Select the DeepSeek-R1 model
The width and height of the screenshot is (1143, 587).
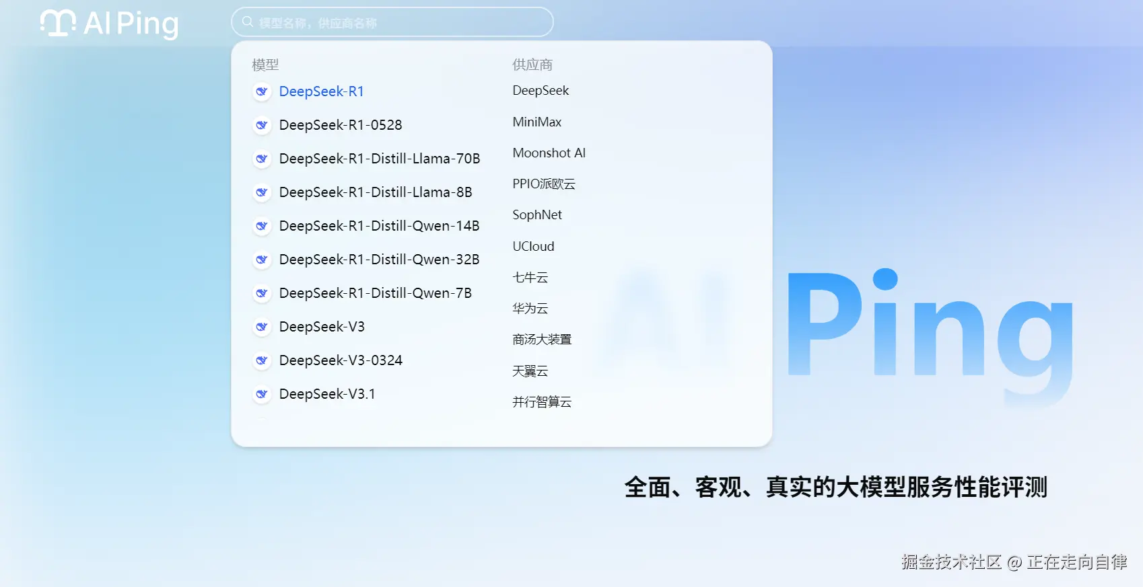tap(322, 91)
